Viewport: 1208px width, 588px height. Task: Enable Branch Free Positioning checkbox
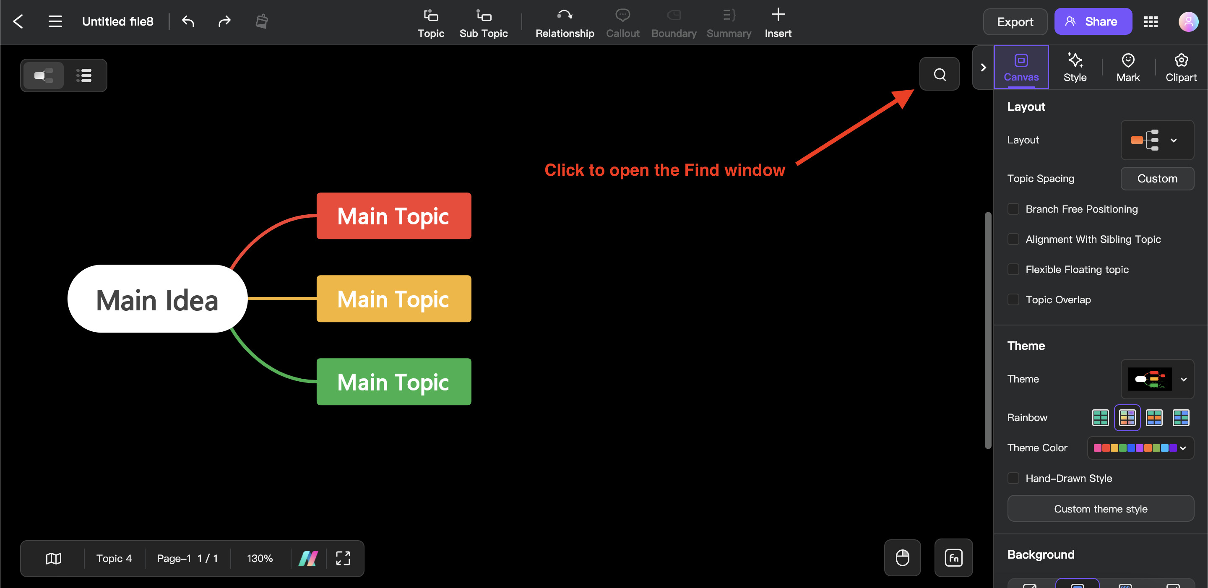click(1013, 209)
